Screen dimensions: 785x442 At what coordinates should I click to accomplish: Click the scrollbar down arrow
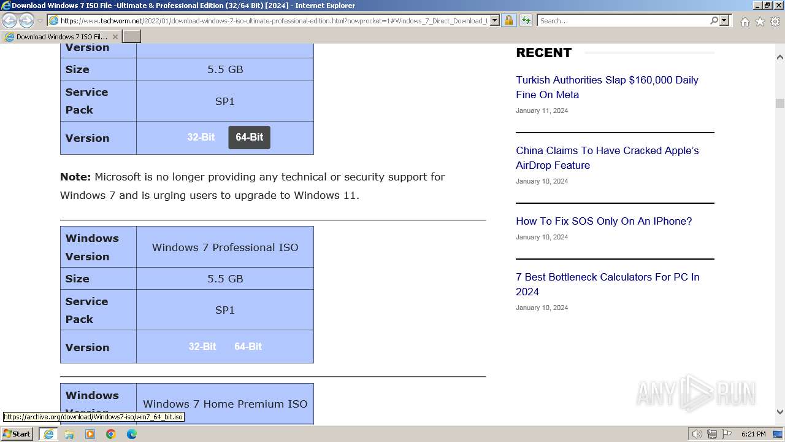click(x=780, y=413)
